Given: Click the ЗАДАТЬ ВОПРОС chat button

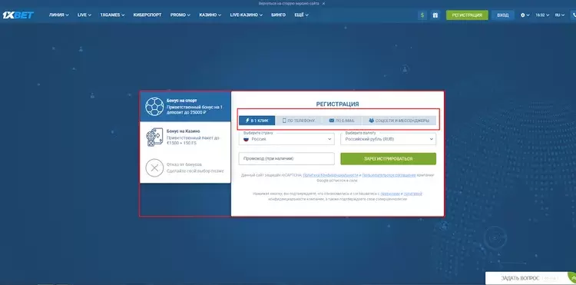Looking at the screenshot, I should click(x=531, y=278).
